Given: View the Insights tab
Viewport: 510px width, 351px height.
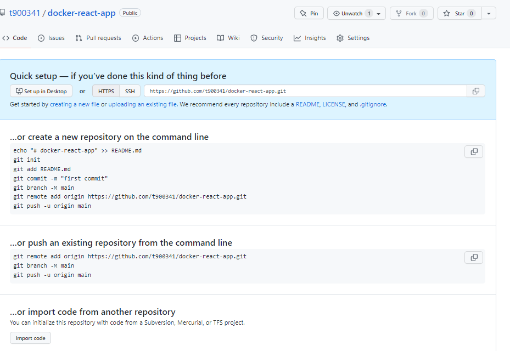Looking at the screenshot, I should (310, 38).
